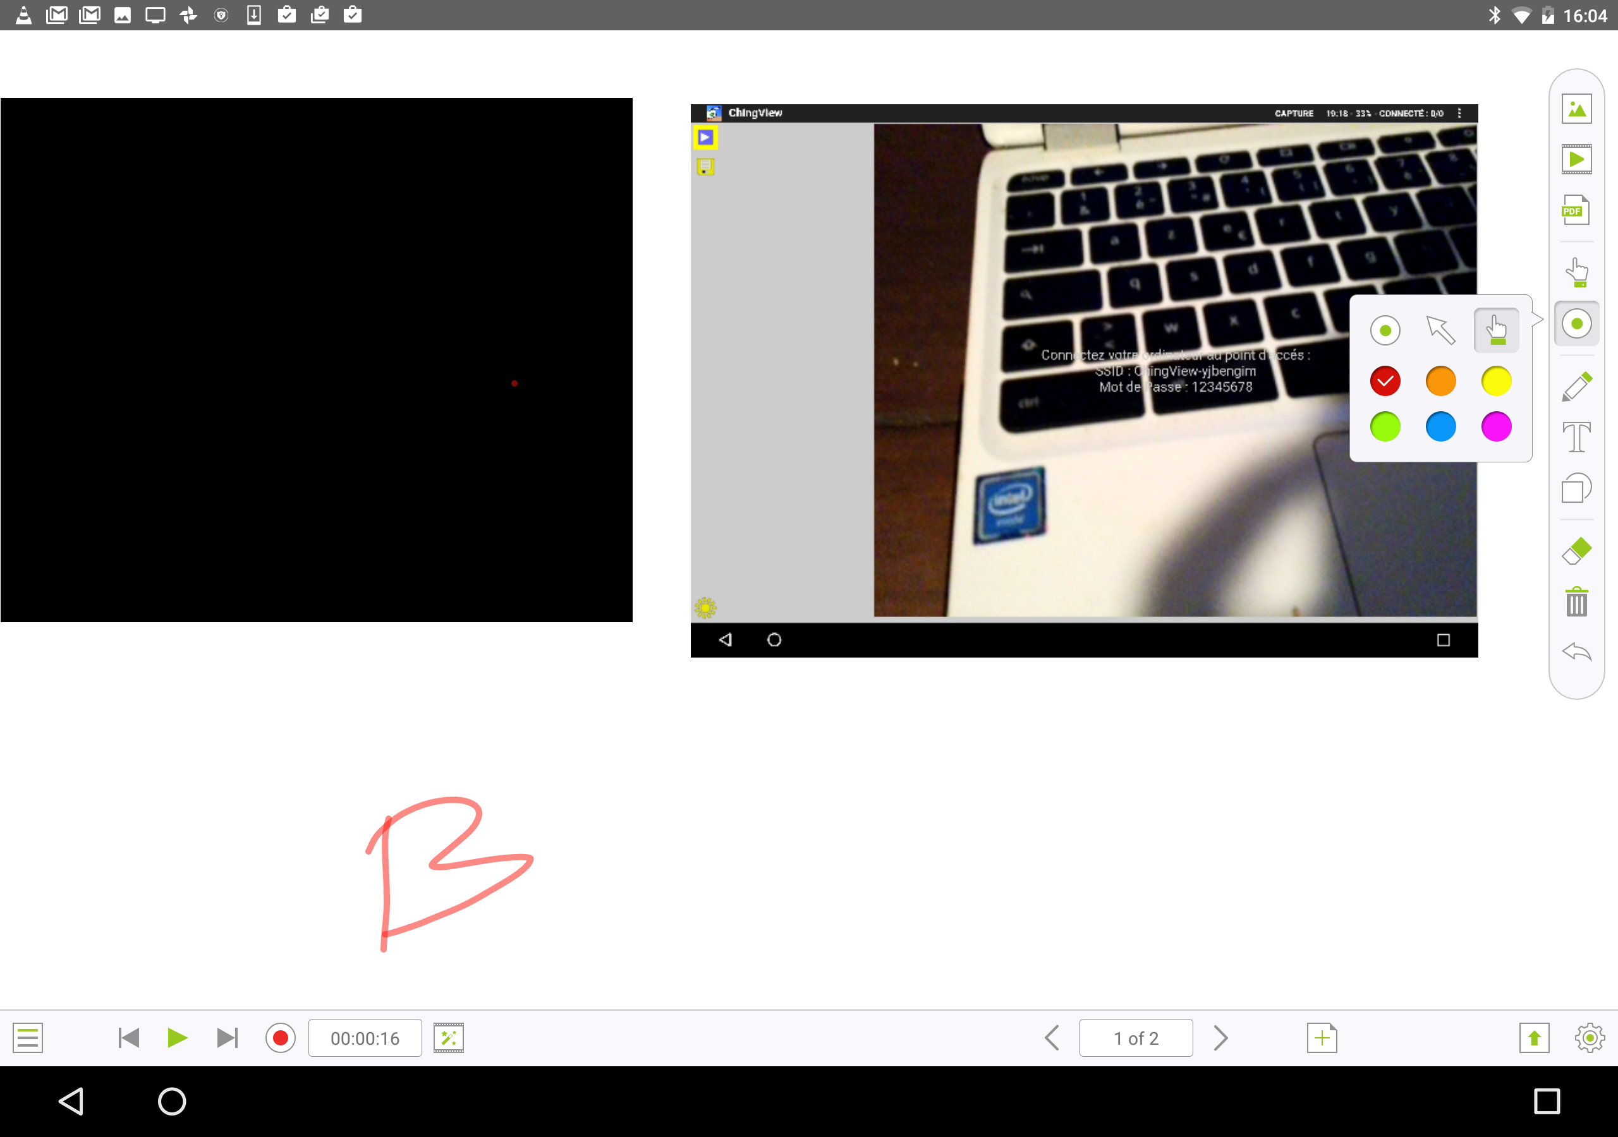Start recording with the red record button

click(x=281, y=1038)
